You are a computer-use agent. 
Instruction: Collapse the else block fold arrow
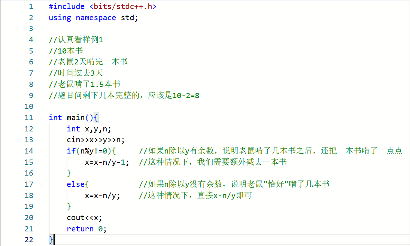pyautogui.click(x=42, y=184)
